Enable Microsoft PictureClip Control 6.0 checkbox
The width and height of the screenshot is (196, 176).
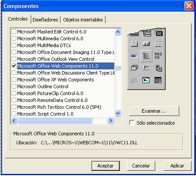pyautogui.click(x=14, y=93)
